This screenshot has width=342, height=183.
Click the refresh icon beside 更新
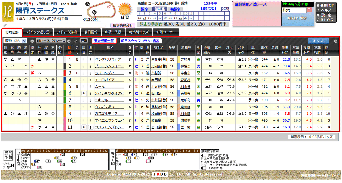click(76, 41)
